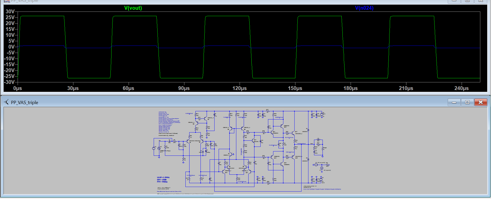
Task: Maximize the PP_VAS_triple schematic window
Action: coord(467,102)
